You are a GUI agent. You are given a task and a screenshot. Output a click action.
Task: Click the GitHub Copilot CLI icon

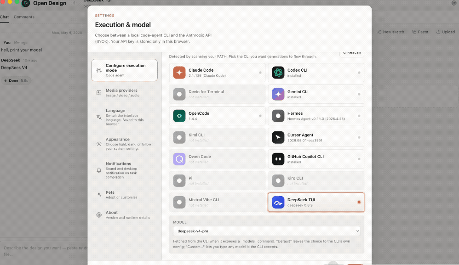278,159
